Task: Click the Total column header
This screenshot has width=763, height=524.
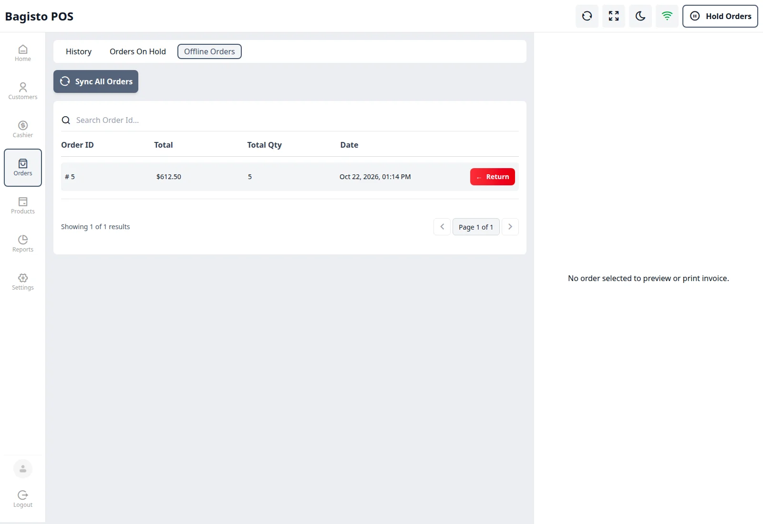Action: click(x=164, y=145)
